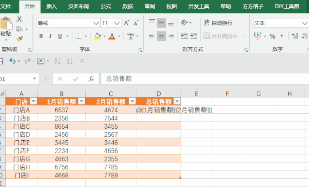Apply comma style
The image size is (309, 187).
click(x=282, y=36)
